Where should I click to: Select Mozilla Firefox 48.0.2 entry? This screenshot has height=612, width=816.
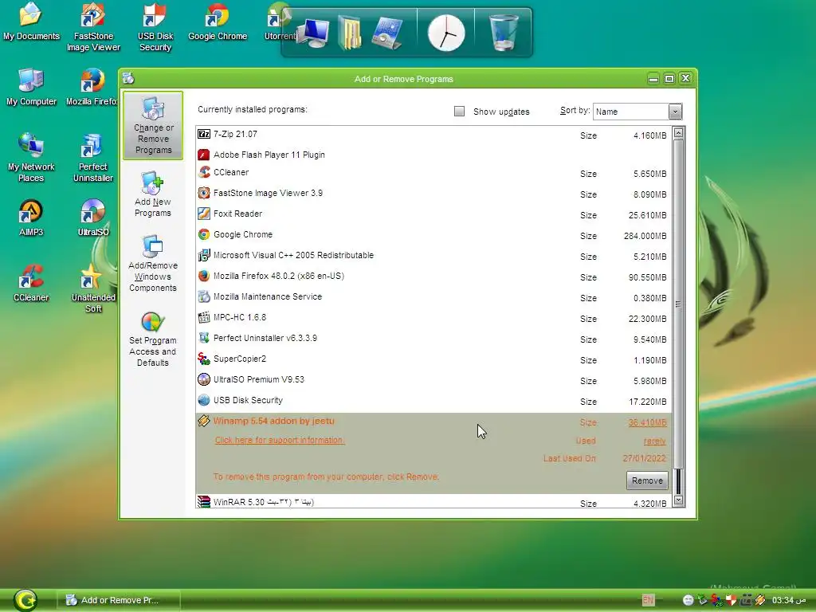(433, 277)
